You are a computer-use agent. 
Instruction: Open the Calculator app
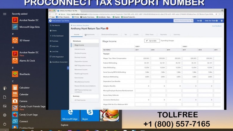(24, 88)
